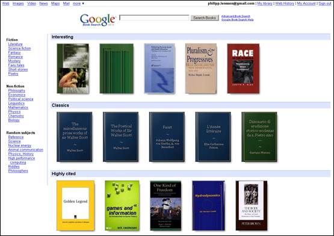
Task: Select Reference under Random subjects
Action: point(16,137)
